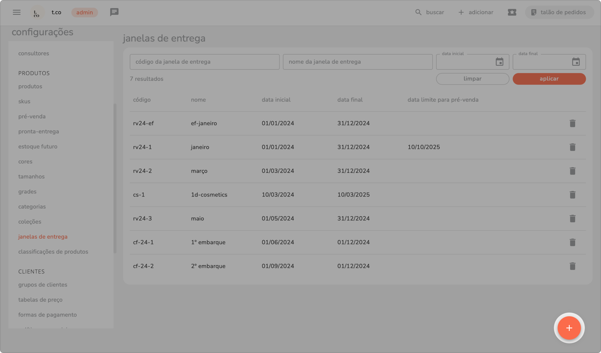Click the t.co company logo avatar
The height and width of the screenshot is (353, 601).
[x=37, y=13]
